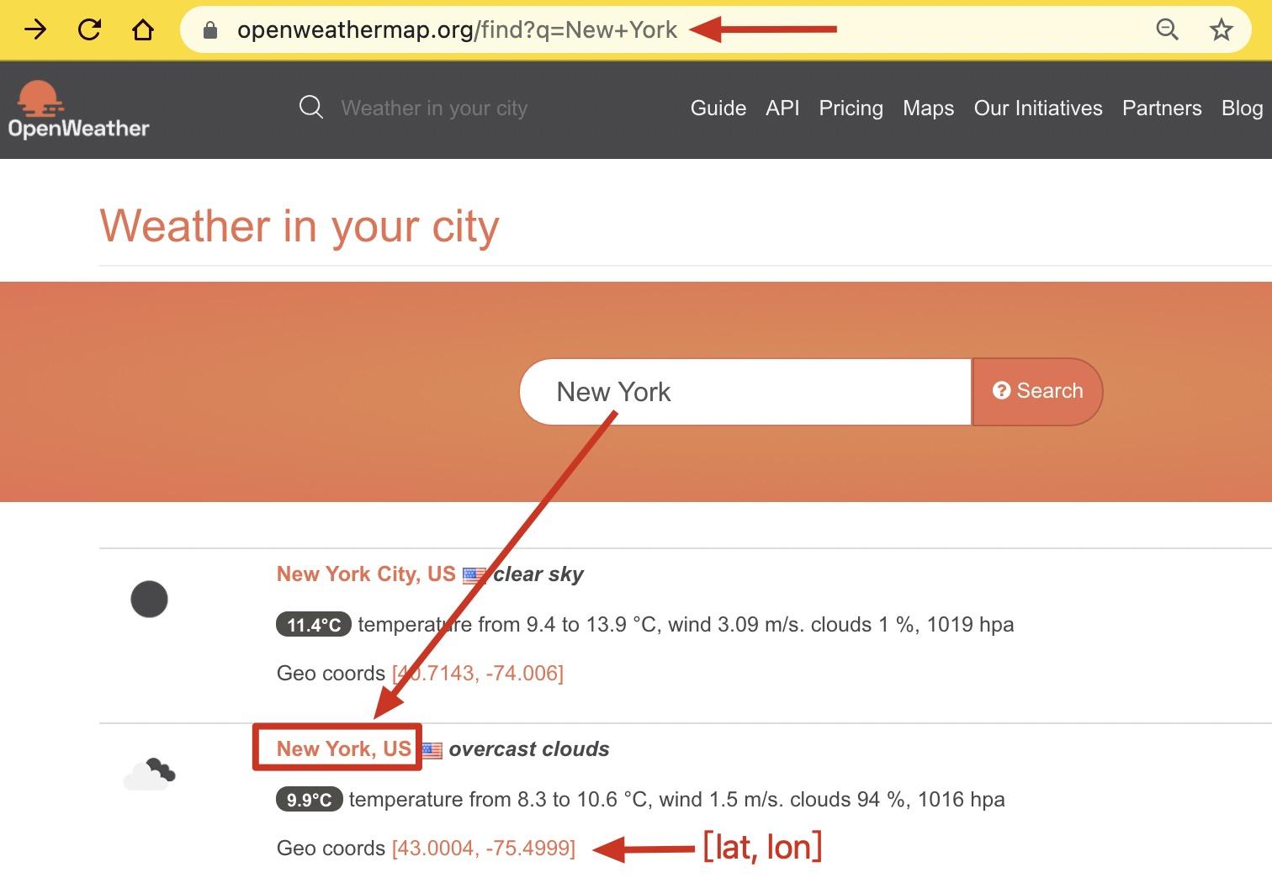Click the lock icon in address bar
This screenshot has width=1272, height=883.
pos(210,30)
